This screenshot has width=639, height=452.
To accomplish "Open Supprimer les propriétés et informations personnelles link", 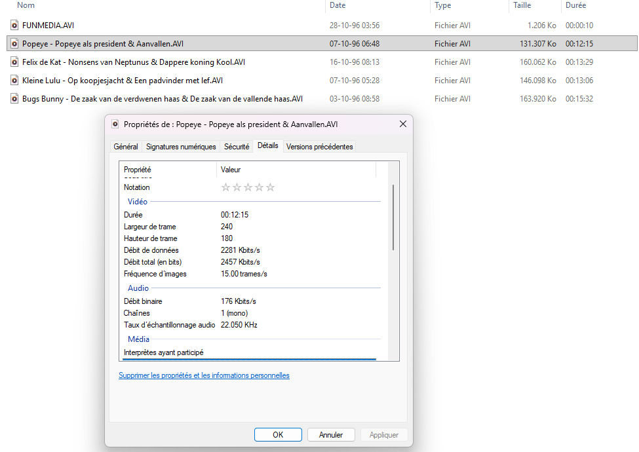I will tap(204, 375).
